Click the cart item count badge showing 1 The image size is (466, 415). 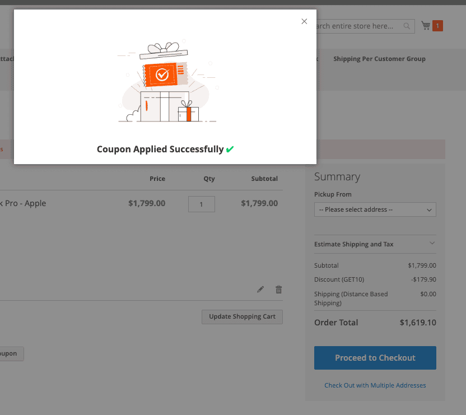pyautogui.click(x=436, y=25)
